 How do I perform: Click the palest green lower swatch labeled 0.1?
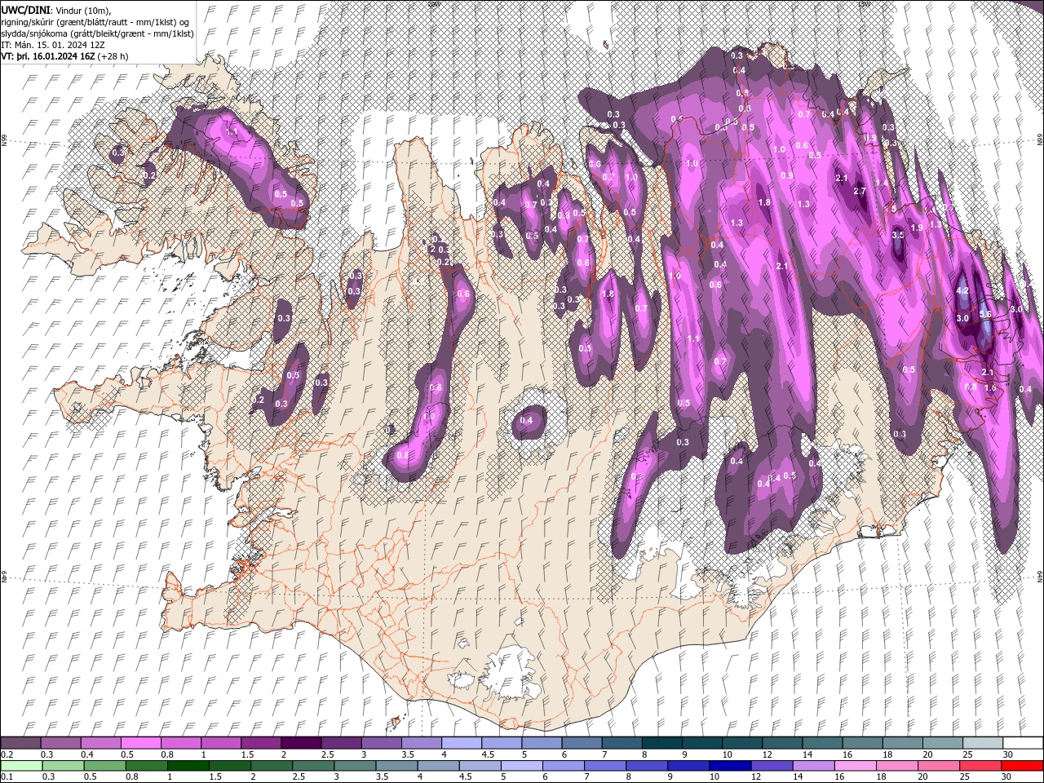(x=21, y=766)
